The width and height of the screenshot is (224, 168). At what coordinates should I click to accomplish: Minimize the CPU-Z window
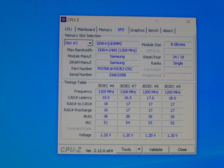[x=157, y=21]
